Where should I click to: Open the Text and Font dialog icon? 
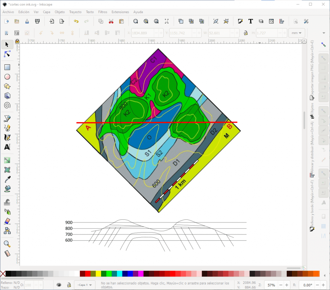tap(250, 21)
